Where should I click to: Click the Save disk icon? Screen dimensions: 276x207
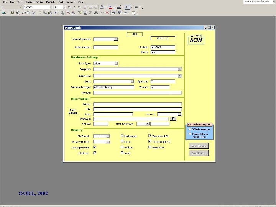coord(13,13)
